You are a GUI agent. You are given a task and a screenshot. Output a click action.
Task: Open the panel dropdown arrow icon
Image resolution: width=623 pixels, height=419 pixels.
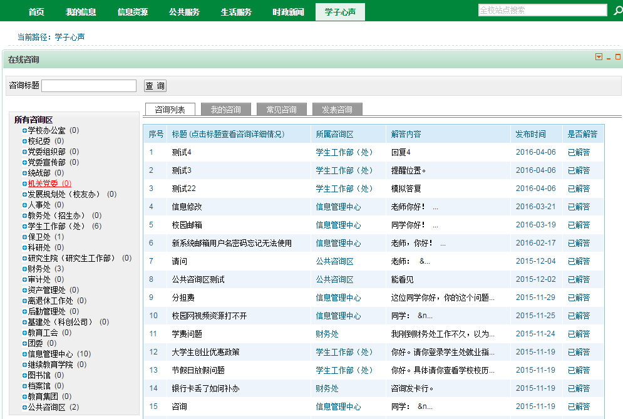[x=599, y=57]
